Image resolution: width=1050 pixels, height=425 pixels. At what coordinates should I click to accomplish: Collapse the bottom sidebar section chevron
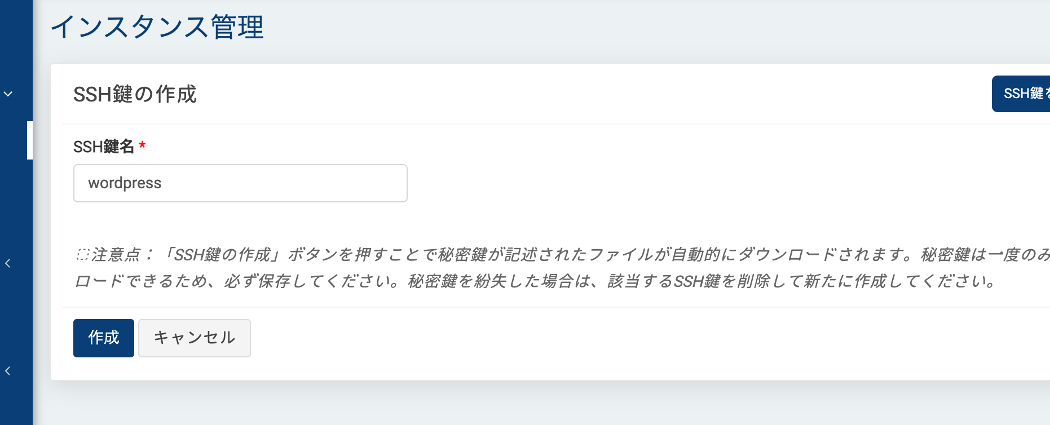click(8, 371)
